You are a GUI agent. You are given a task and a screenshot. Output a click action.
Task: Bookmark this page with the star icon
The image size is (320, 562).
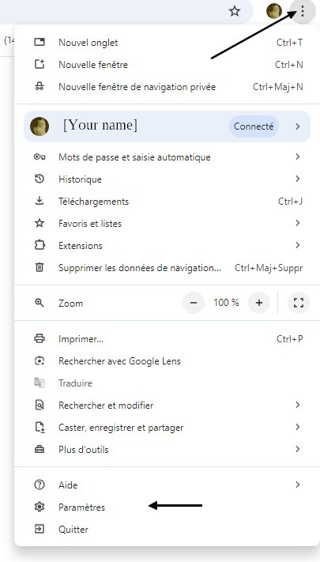click(x=235, y=11)
